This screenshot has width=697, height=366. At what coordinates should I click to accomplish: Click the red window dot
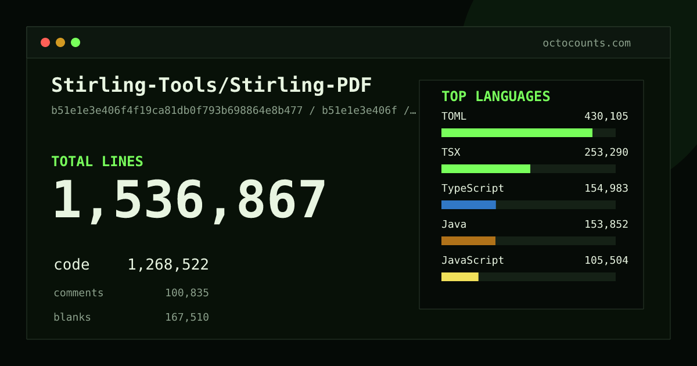point(45,42)
